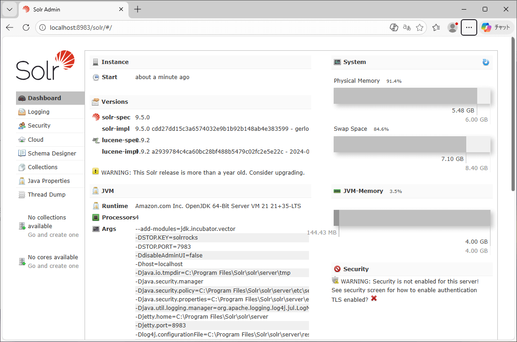This screenshot has height=342, width=517.
Task: Open the Security menu item
Action: [39, 126]
